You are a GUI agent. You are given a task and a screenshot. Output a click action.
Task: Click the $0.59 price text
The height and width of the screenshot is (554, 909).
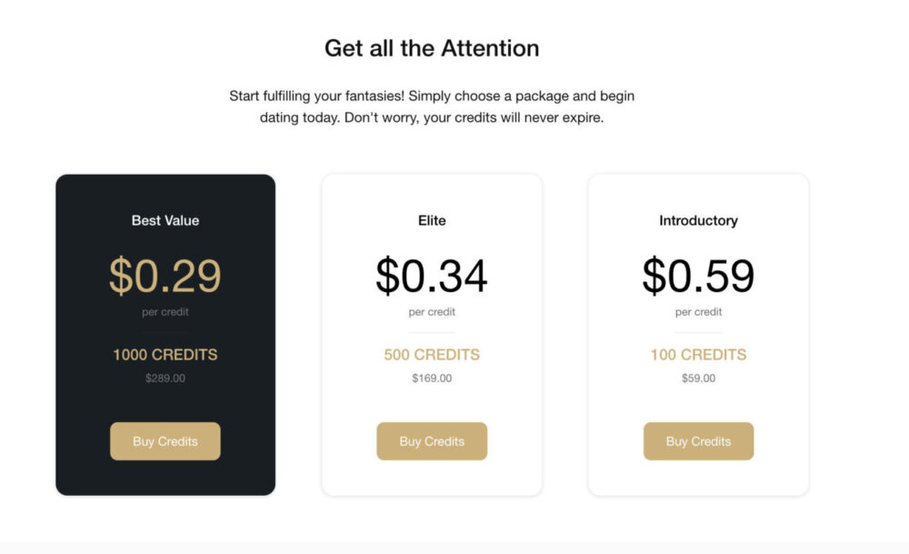(x=698, y=277)
